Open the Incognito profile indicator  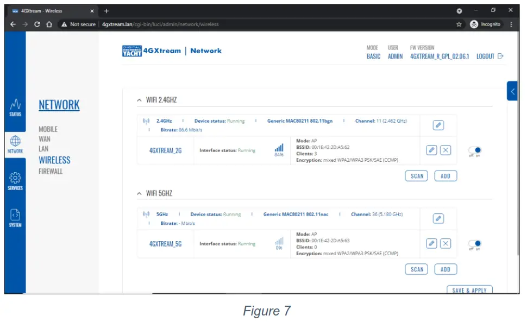tap(485, 24)
